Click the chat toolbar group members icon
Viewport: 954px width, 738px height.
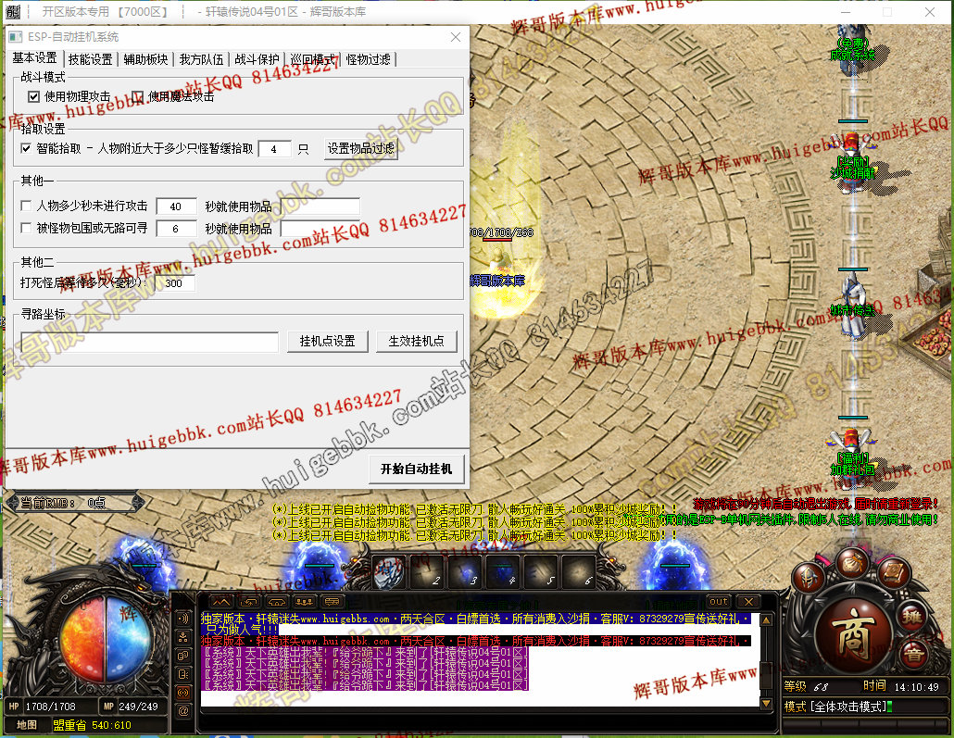tap(304, 602)
